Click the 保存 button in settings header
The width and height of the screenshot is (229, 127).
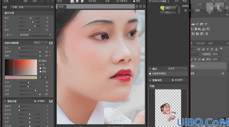point(25,1)
